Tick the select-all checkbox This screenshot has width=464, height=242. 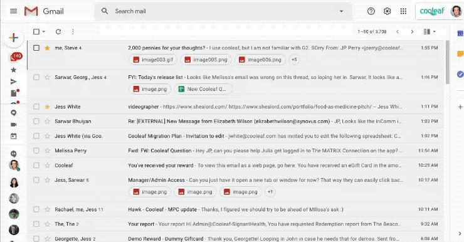pyautogui.click(x=36, y=31)
